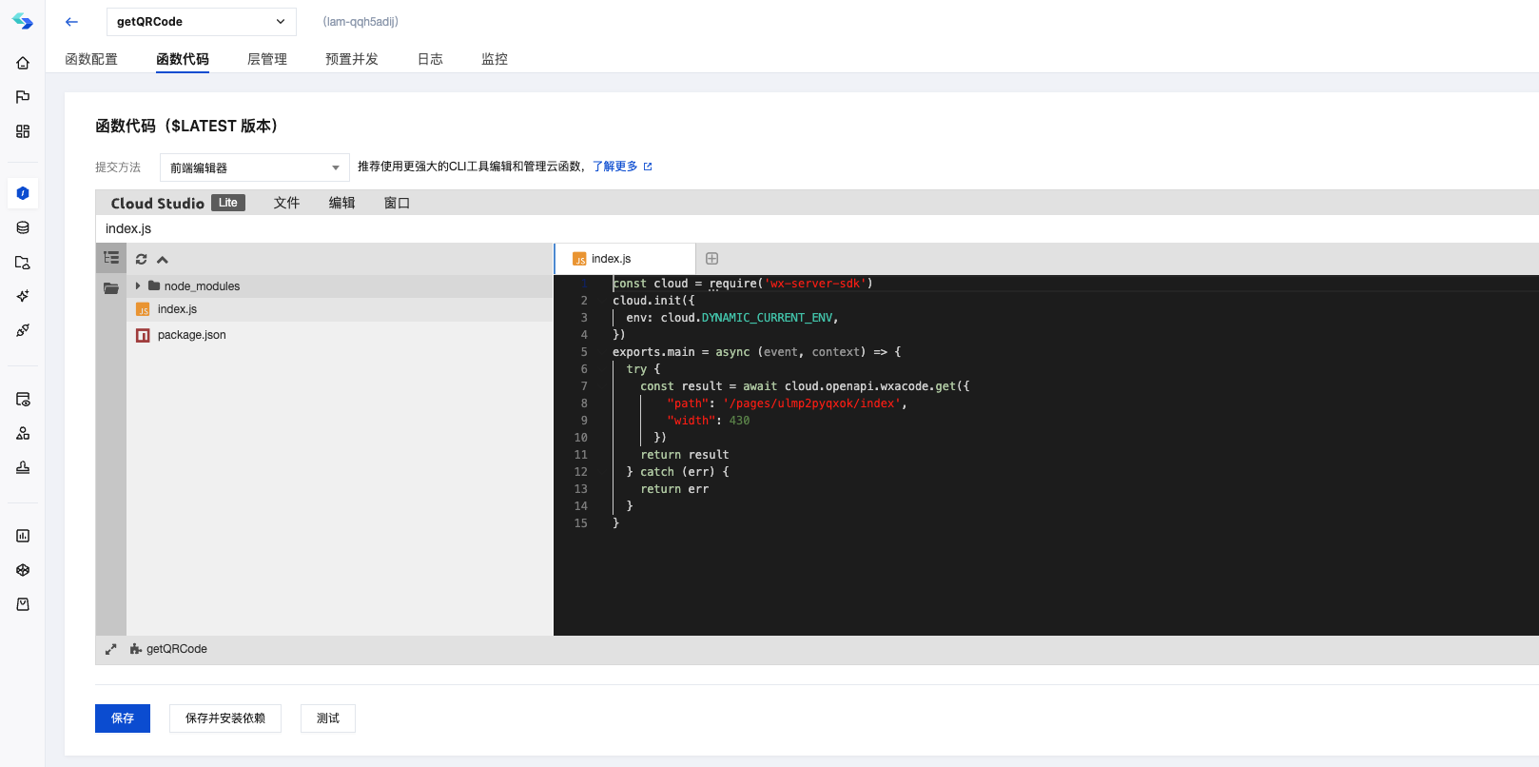Viewport: 1539px width, 767px height.
Task: Click DYNAMIC_CURRENT_ENV in the code
Action: coord(767,318)
